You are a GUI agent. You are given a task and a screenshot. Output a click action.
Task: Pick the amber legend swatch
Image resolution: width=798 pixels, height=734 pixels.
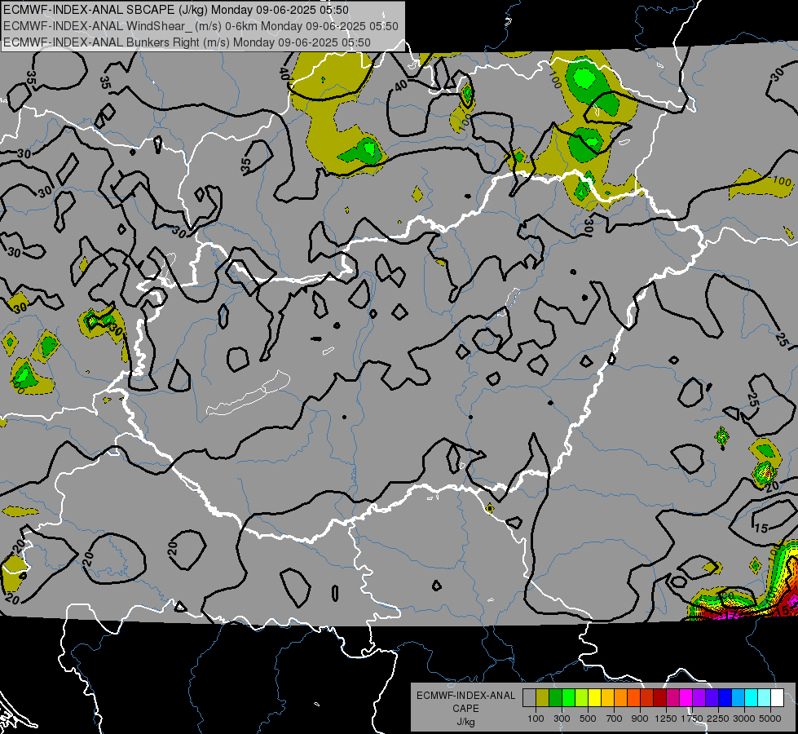click(x=607, y=698)
